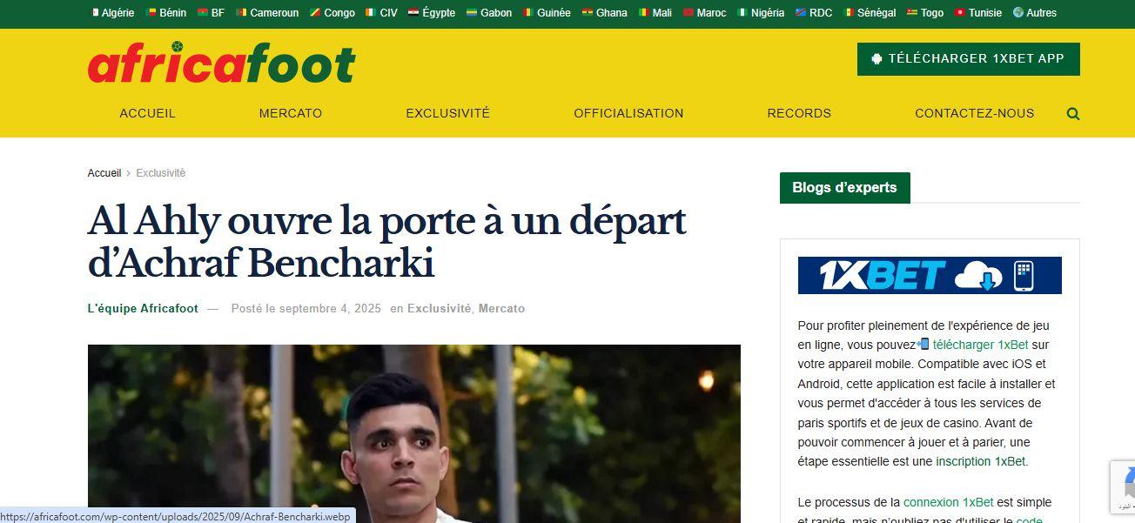Click the 'télécharger 1xBet' link in the sidebar text

pos(980,345)
